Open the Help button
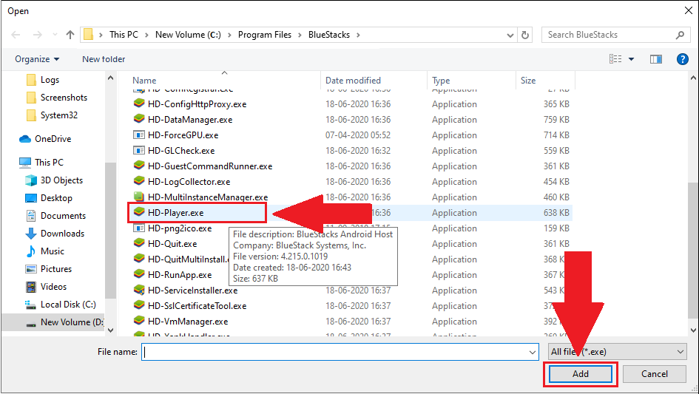 point(682,59)
